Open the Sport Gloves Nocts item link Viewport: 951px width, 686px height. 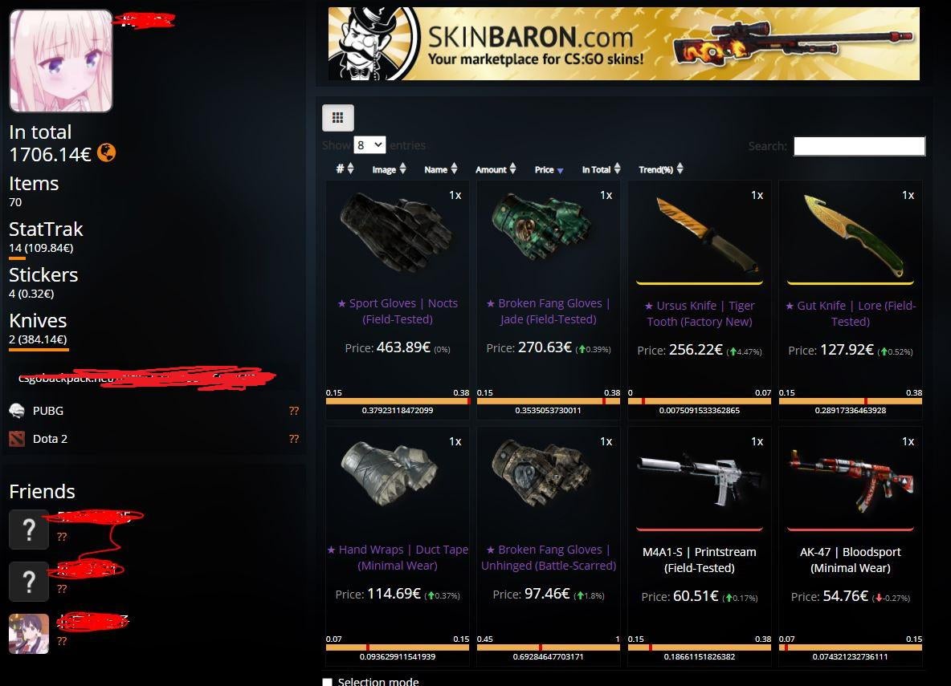point(398,311)
